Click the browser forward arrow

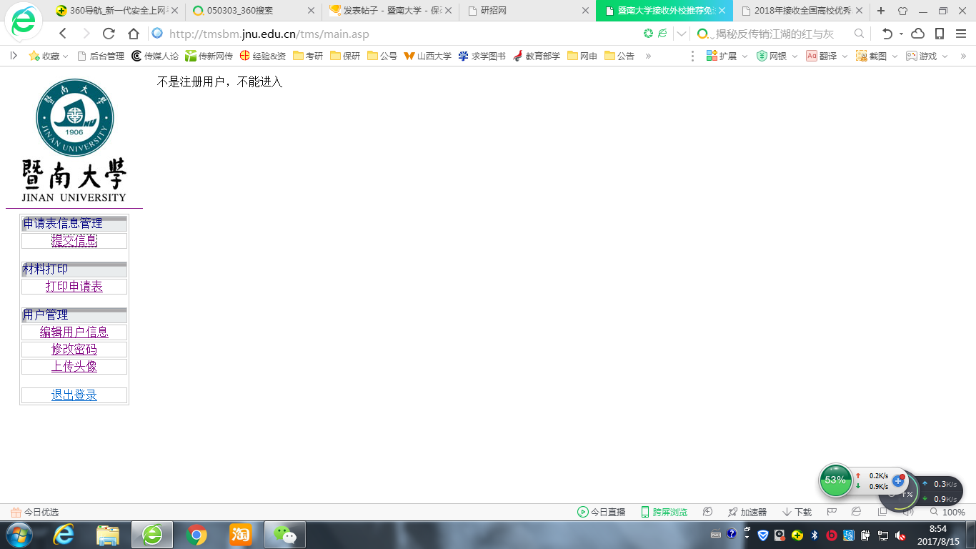tap(86, 34)
